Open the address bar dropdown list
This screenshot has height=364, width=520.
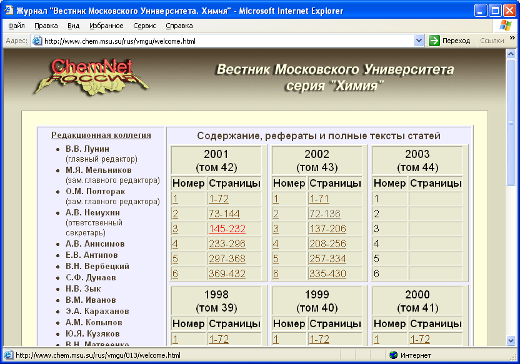coord(419,41)
